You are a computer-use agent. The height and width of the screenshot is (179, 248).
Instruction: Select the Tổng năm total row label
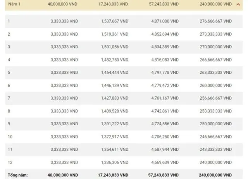tap(17, 175)
